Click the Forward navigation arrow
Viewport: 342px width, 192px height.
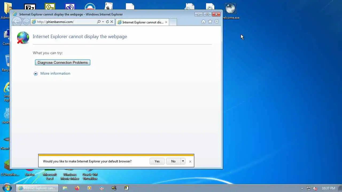pos(26,22)
